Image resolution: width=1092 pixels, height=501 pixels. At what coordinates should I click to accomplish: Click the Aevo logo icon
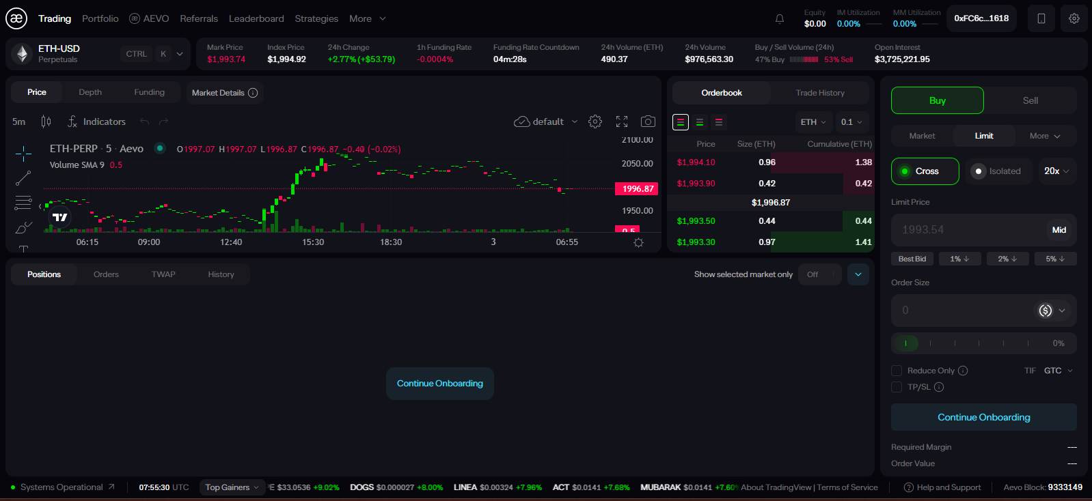tap(16, 18)
